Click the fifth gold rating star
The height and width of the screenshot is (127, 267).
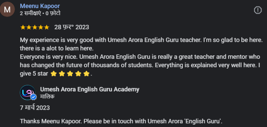[x=47, y=27]
